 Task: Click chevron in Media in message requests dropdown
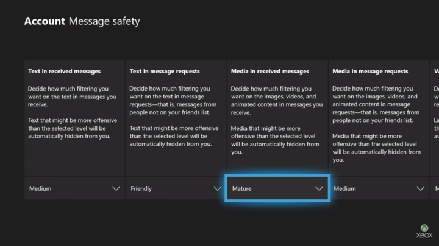(420, 189)
